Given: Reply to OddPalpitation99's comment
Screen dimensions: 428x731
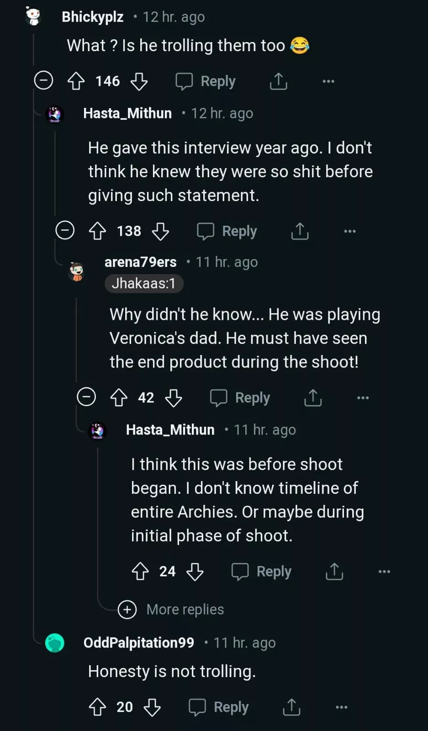Looking at the screenshot, I should [x=219, y=707].
